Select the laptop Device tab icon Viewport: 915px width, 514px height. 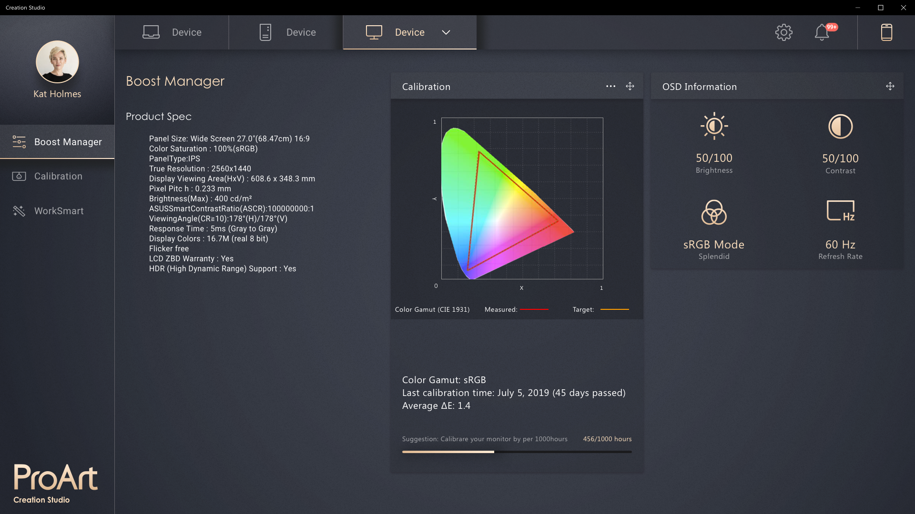point(151,32)
